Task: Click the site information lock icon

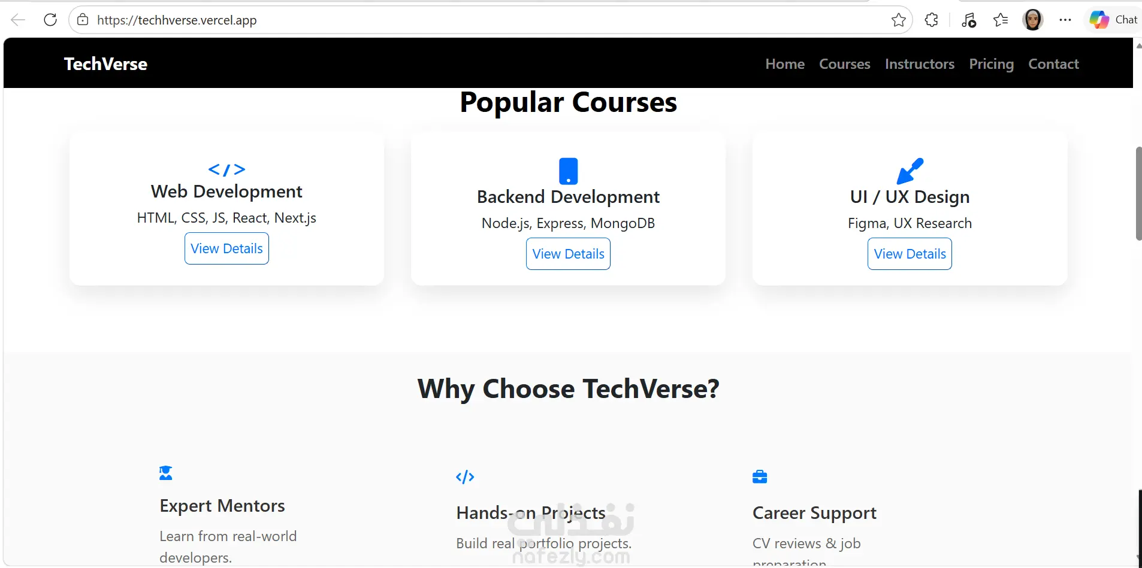Action: point(83,20)
